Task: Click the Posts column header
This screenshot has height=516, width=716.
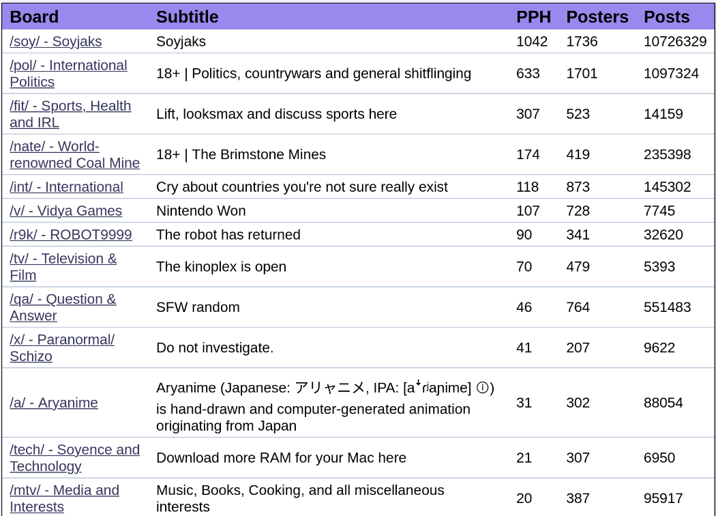Action: (x=667, y=17)
